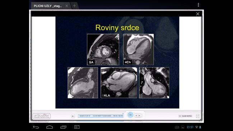Mute the presentation volume speaker icon

pos(73,116)
